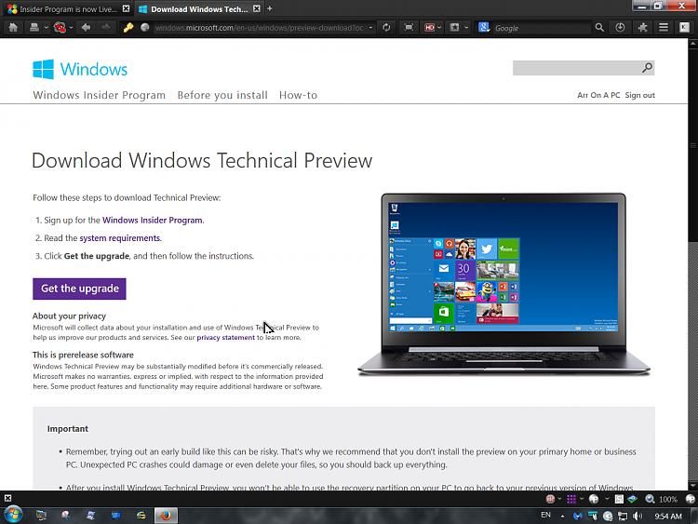The height and width of the screenshot is (524, 698).
Task: Click the S icon in status bar
Action: coord(619,499)
